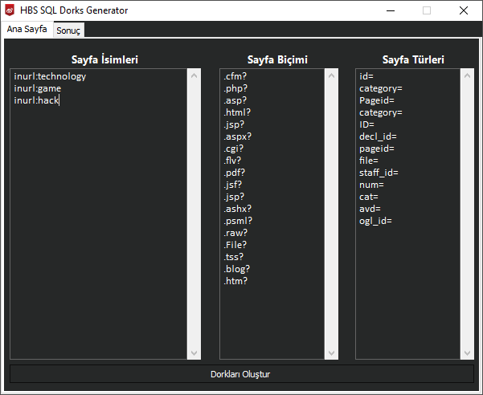Click the .raw? entry
This screenshot has height=395, width=483.
[x=235, y=233]
